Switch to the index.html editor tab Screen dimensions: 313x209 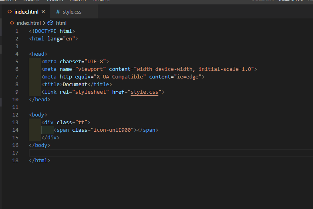(26, 12)
